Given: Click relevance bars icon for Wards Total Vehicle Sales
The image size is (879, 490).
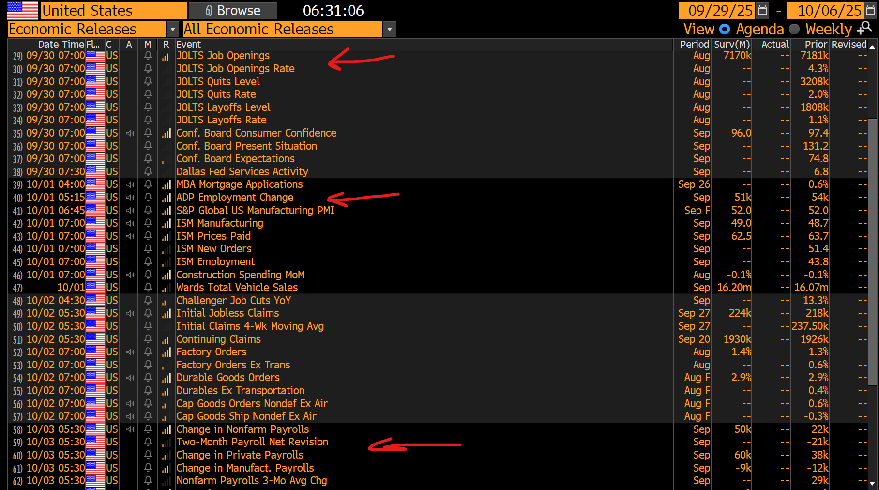Looking at the screenshot, I should coord(166,288).
